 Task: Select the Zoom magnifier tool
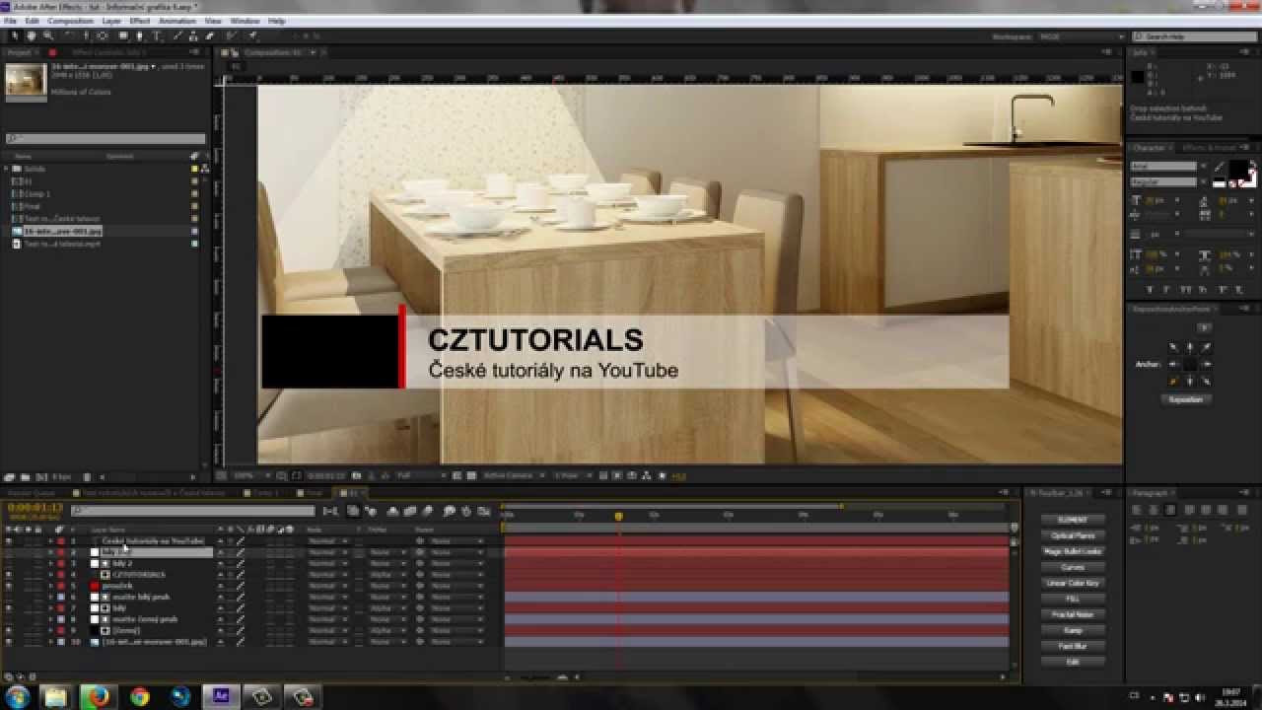[x=47, y=35]
